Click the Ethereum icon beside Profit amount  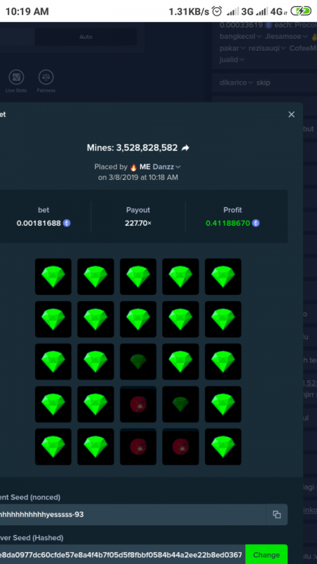(x=256, y=223)
